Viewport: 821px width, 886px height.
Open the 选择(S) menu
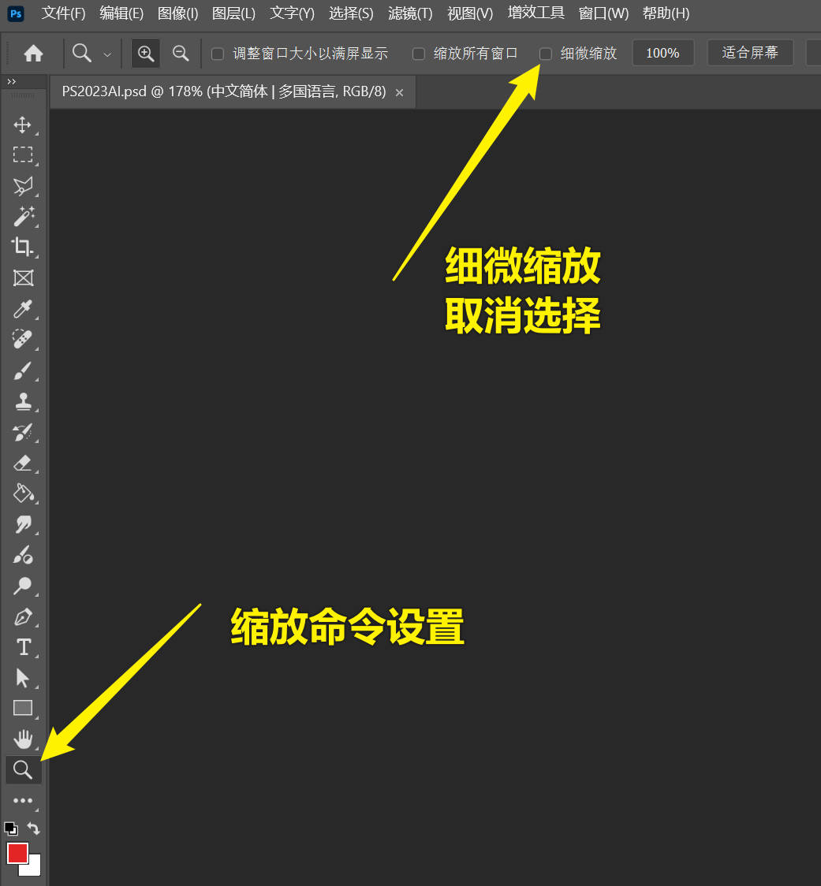[351, 13]
